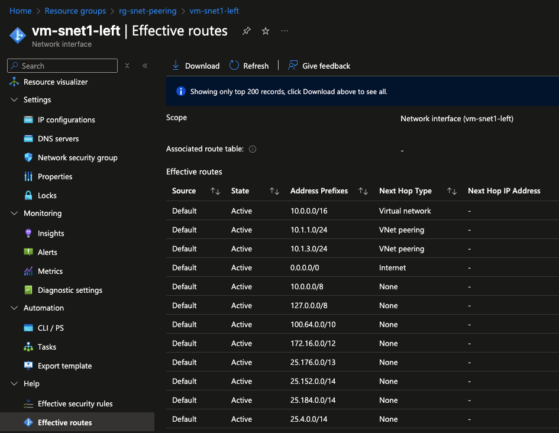Click the Metrics chart icon
This screenshot has width=559, height=433.
pyautogui.click(x=28, y=271)
